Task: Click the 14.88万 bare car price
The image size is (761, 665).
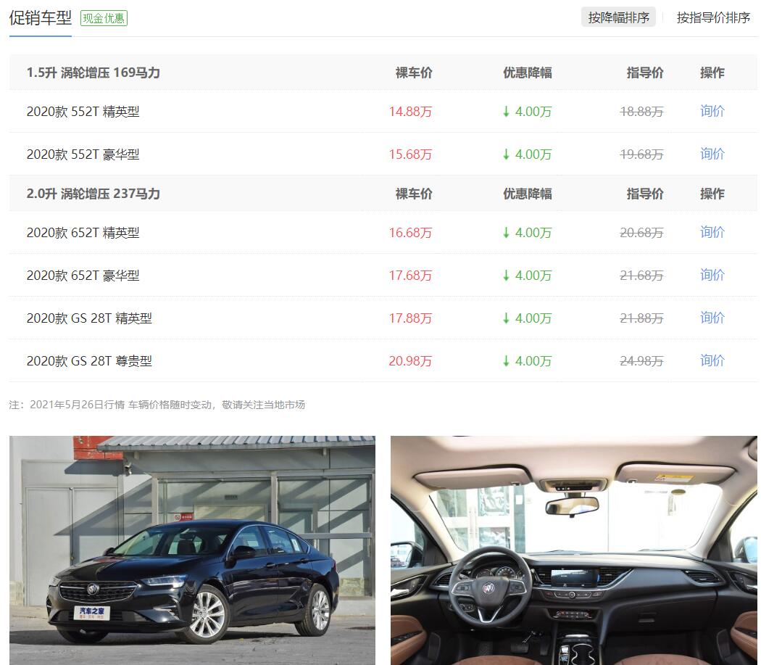Action: tap(410, 112)
